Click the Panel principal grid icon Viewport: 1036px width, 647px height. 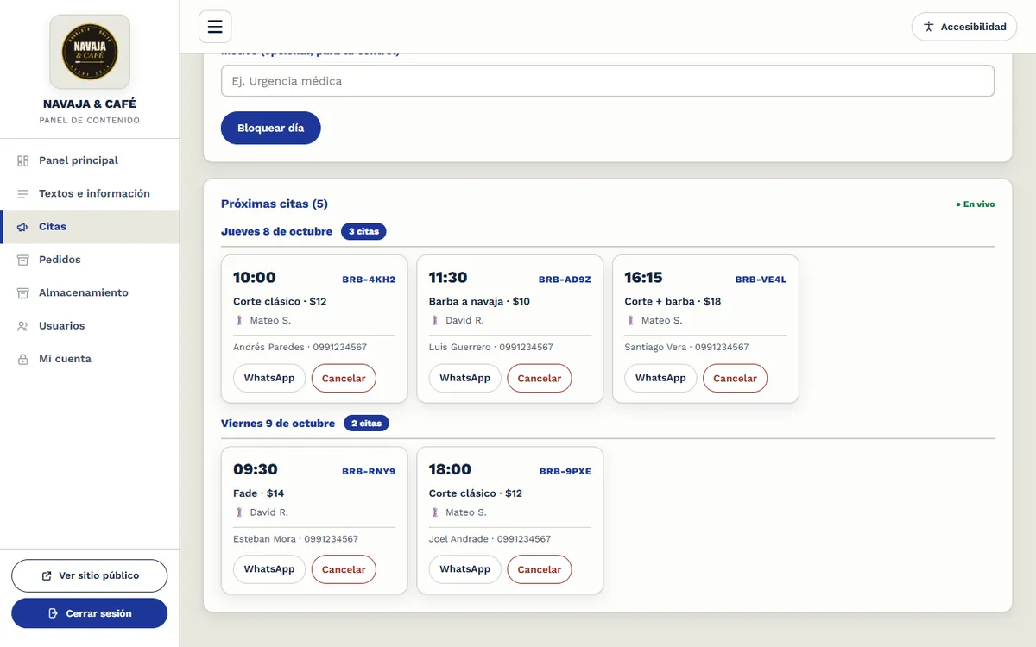[23, 160]
